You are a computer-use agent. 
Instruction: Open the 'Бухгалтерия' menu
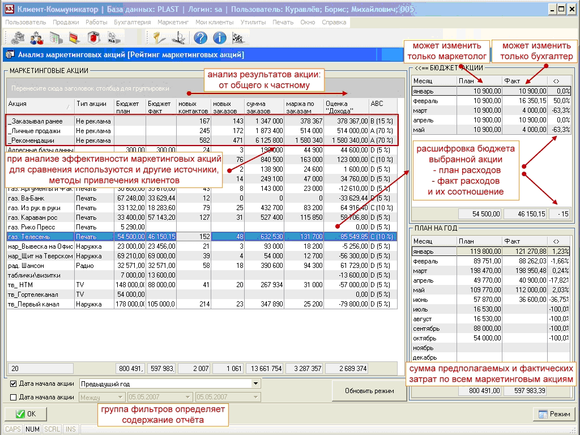(x=133, y=22)
